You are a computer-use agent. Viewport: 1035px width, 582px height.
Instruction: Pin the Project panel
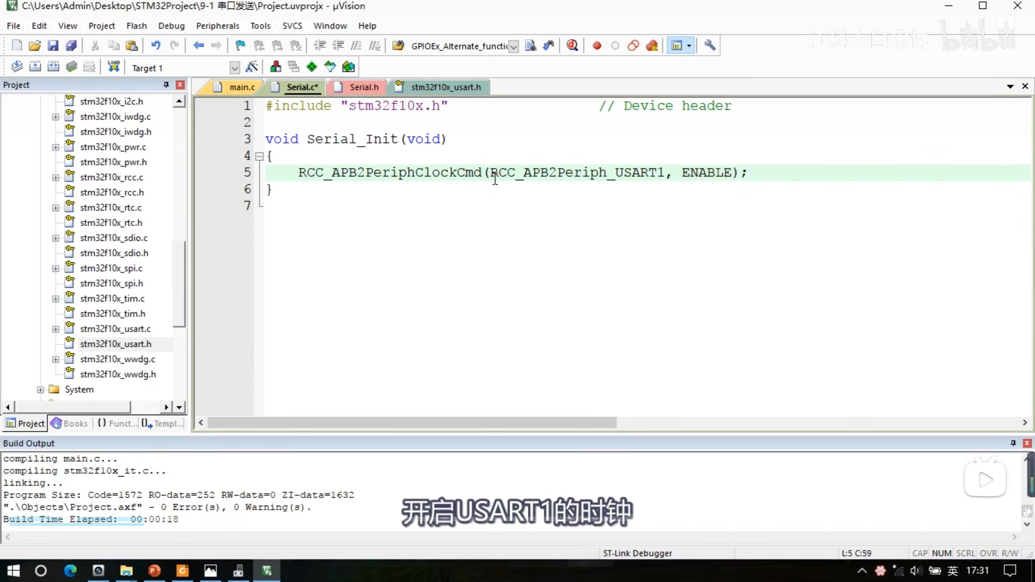(x=166, y=84)
